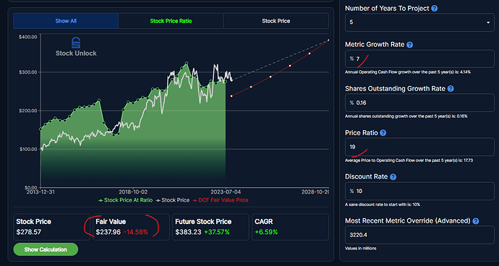The width and height of the screenshot is (499, 266).
Task: Click the -14.58% fair value percentage
Action: pos(135,232)
